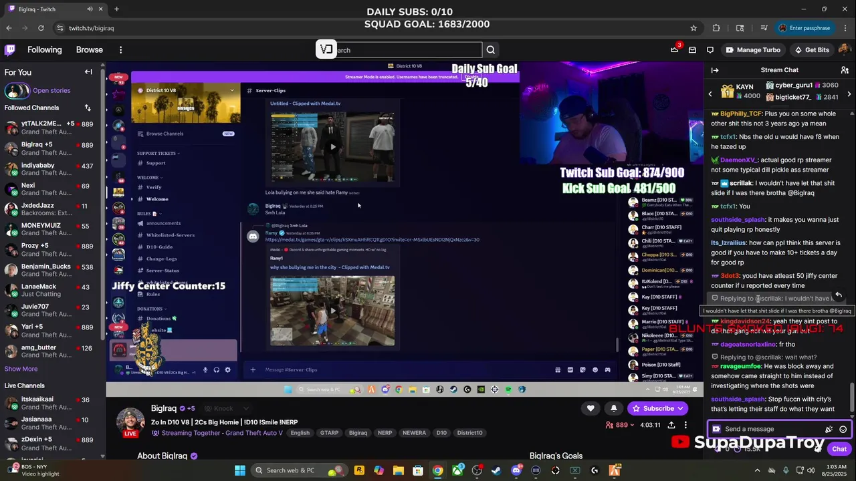The image size is (856, 481).
Task: Show next chat leaderboard arrow
Action: 849,94
